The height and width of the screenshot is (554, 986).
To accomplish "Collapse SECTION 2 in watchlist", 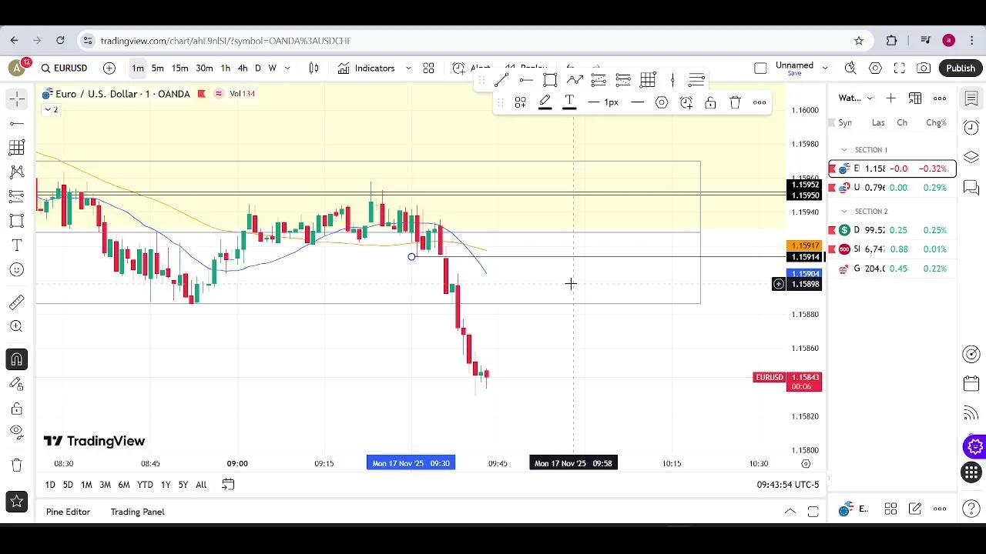I will [843, 212].
